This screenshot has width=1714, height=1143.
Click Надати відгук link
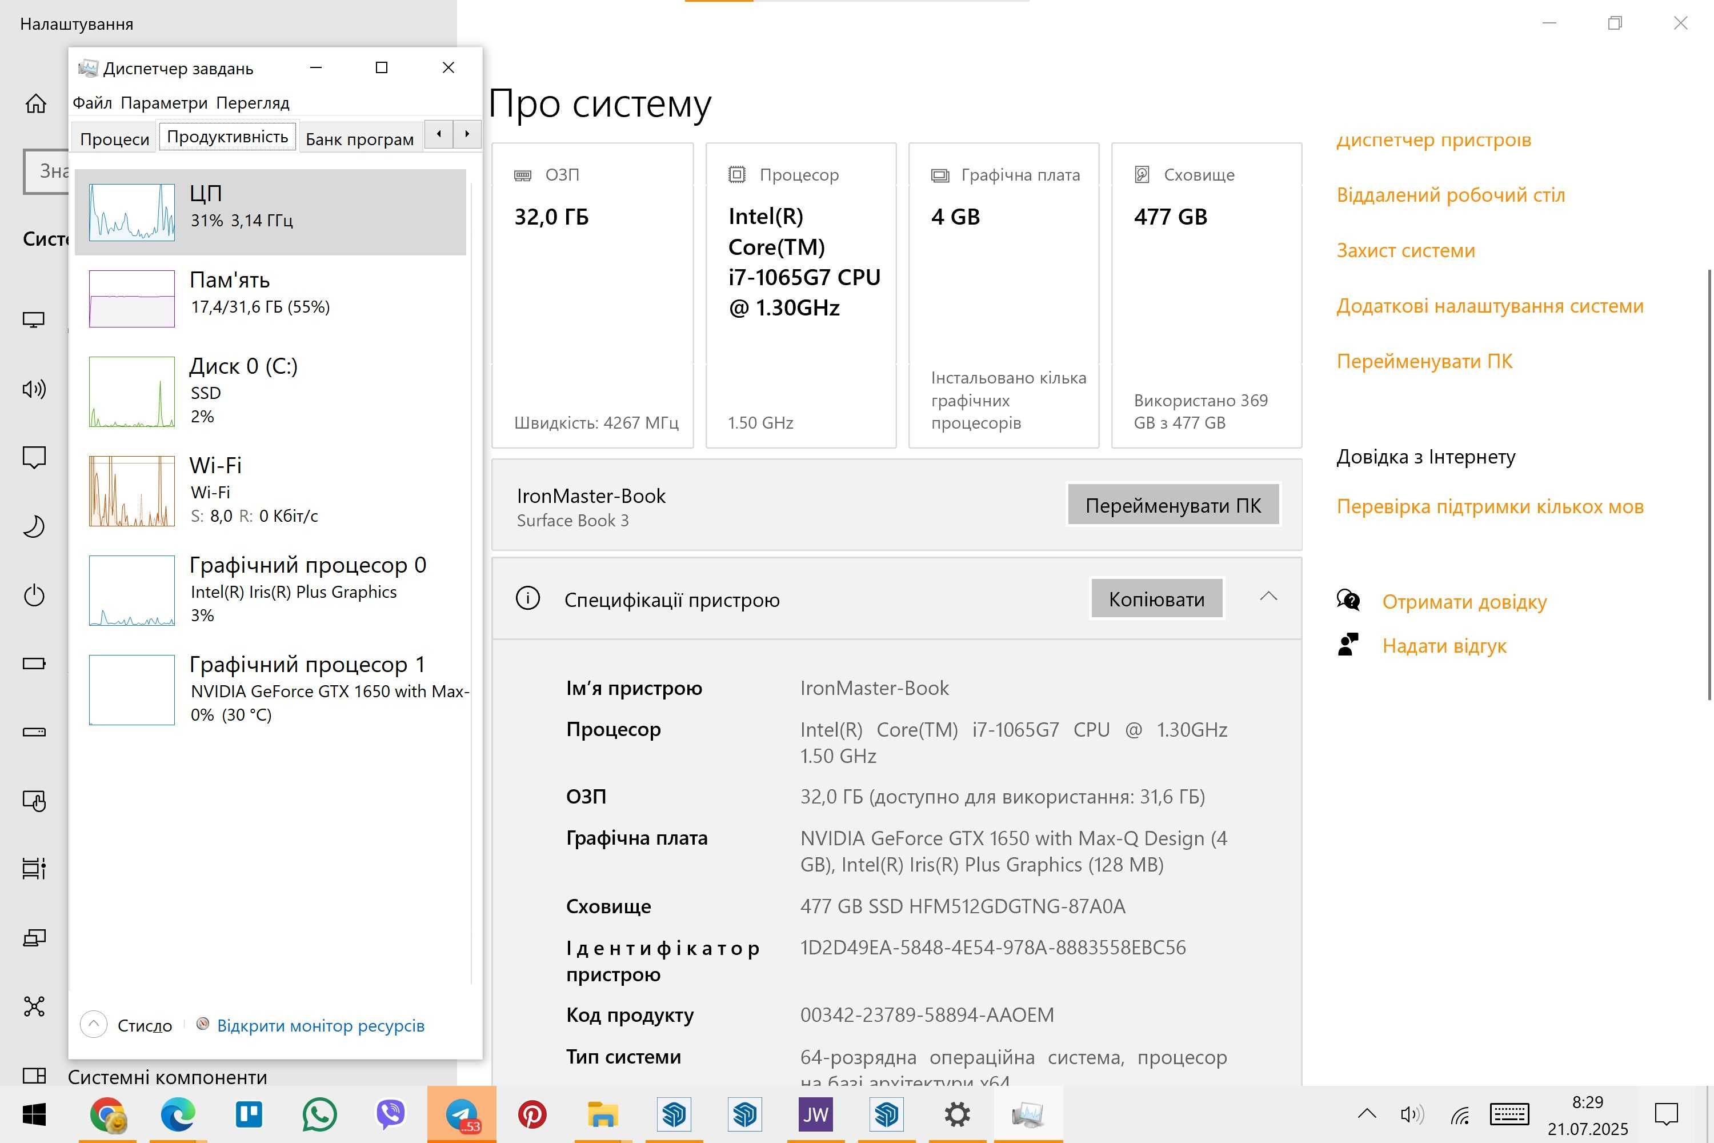[x=1444, y=646]
